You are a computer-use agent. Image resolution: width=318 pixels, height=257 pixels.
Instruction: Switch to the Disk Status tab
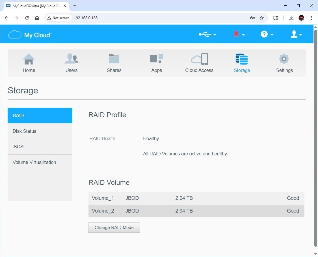40,131
